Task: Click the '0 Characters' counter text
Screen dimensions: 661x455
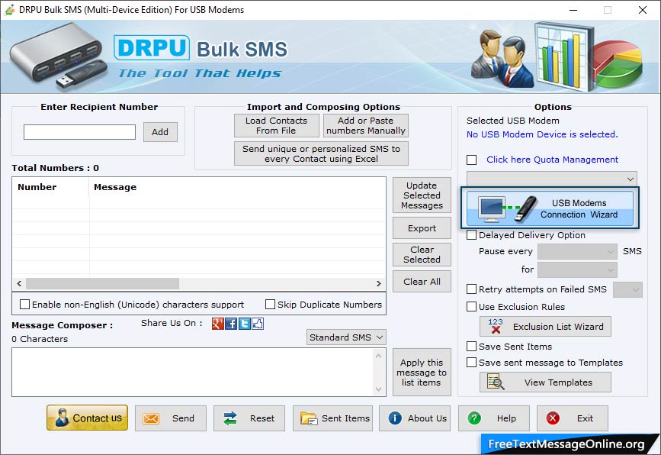Action: click(40, 339)
